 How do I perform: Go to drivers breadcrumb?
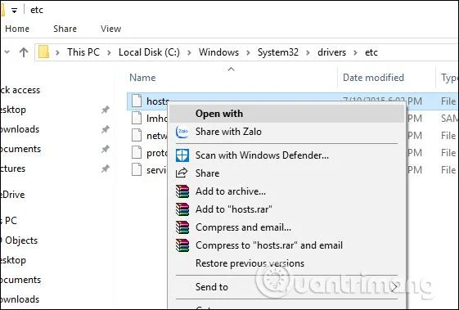click(x=331, y=52)
